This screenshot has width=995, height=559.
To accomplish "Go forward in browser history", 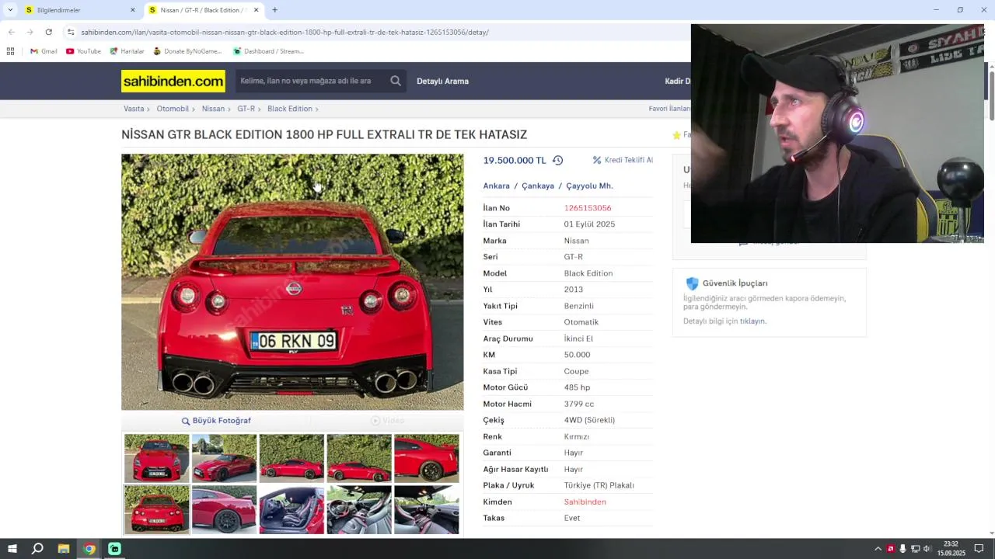I will click(x=30, y=32).
